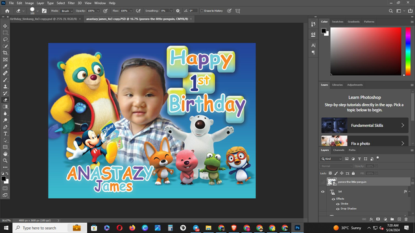
Task: Open the Filter menu
Action: click(x=71, y=3)
